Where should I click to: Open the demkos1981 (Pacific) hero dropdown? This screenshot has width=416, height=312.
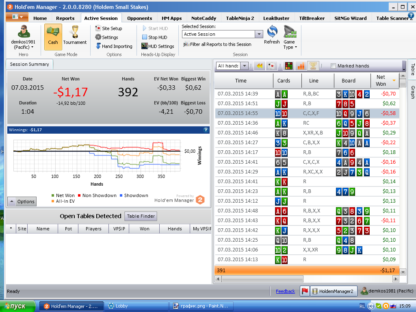click(x=23, y=37)
